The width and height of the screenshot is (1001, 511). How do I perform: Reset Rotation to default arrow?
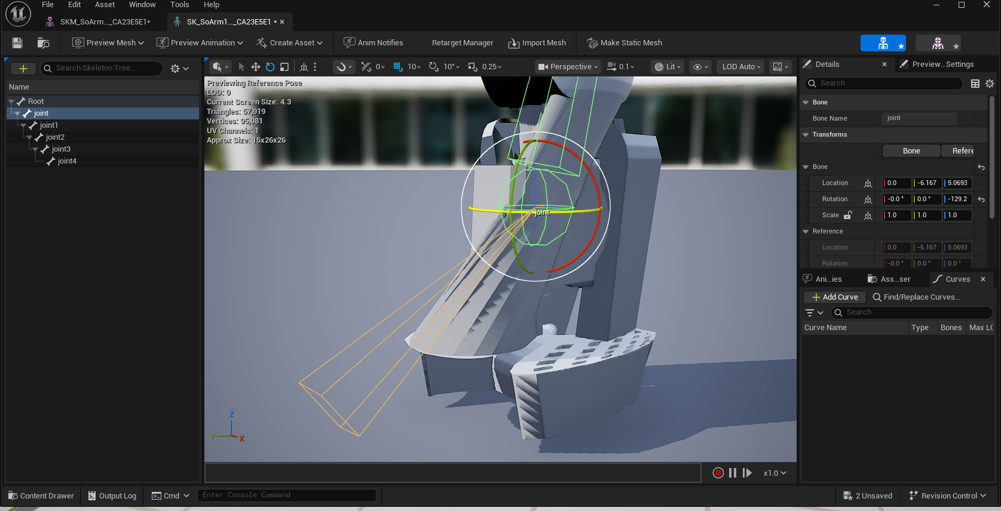pos(981,199)
